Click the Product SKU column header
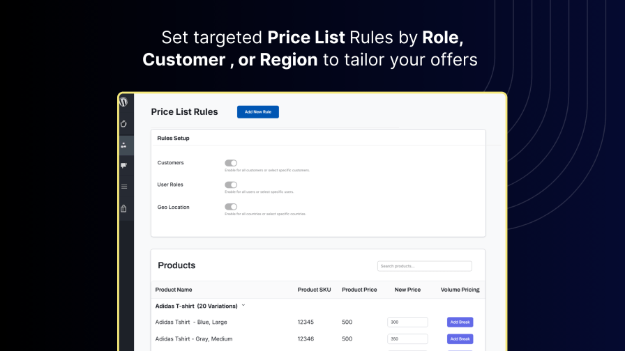The height and width of the screenshot is (351, 625). pyautogui.click(x=314, y=290)
